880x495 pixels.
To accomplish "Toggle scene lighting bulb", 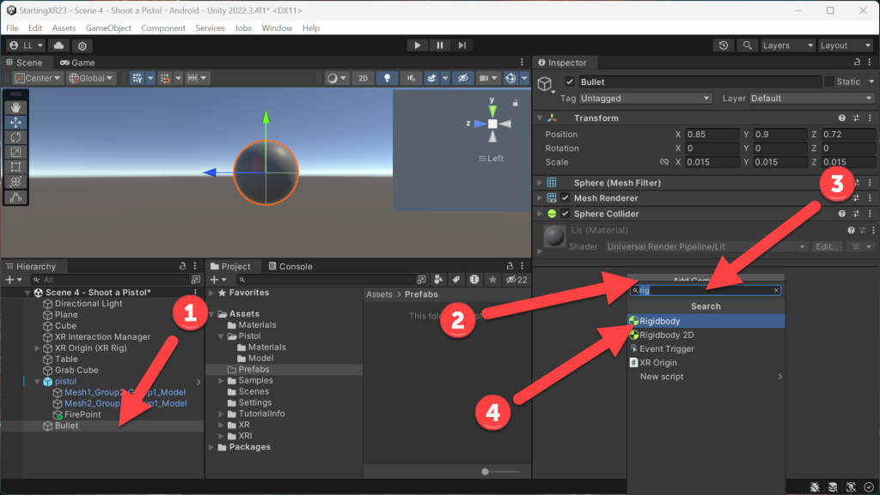I will coord(388,78).
